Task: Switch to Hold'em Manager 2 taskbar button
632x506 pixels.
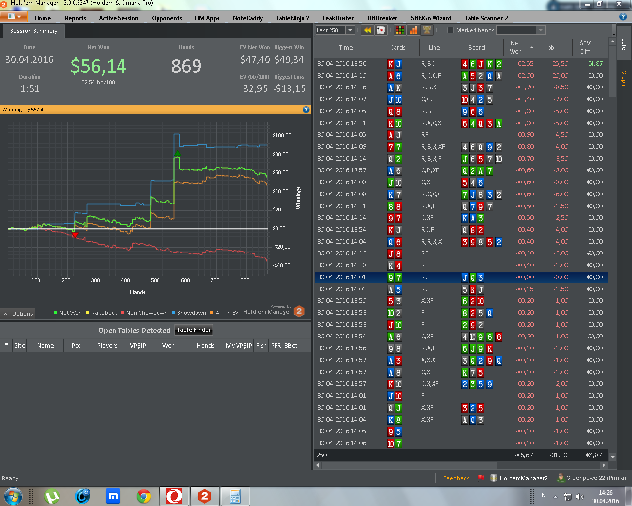Action: [205, 496]
